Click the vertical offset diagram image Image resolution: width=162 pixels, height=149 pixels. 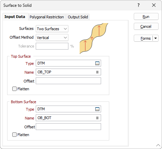94,38
